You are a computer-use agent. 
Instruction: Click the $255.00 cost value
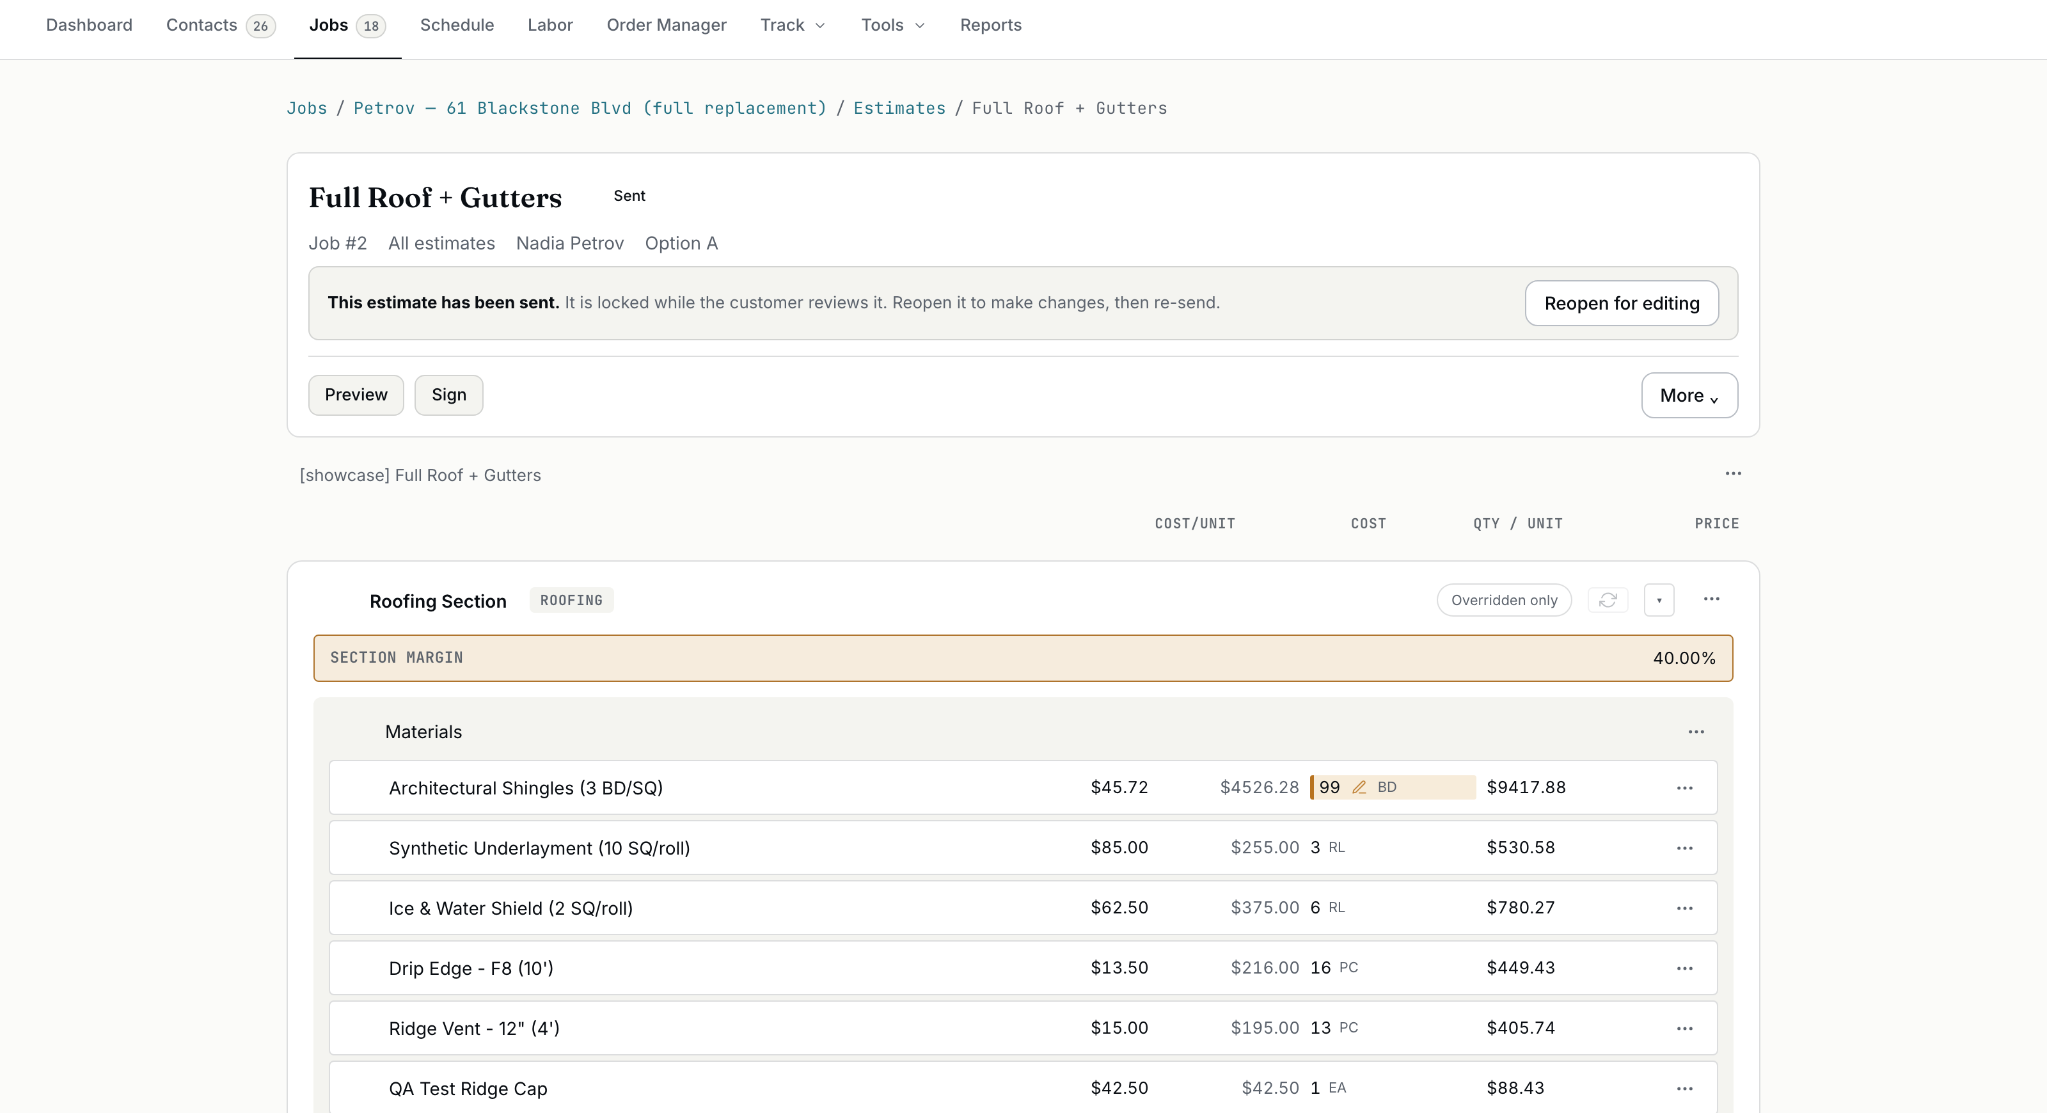coord(1264,848)
